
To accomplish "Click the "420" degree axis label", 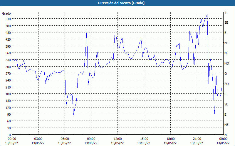I will click(x=9, y=39).
